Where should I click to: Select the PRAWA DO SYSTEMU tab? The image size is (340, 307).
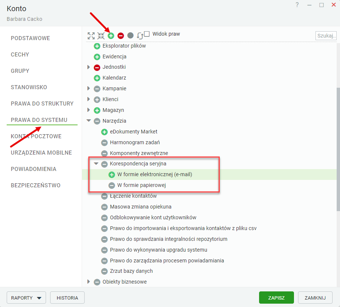point(39,120)
